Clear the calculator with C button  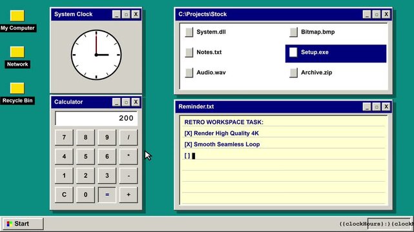click(x=64, y=195)
